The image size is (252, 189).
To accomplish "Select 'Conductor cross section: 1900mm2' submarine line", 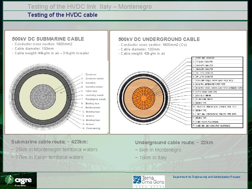I will (42, 44).
